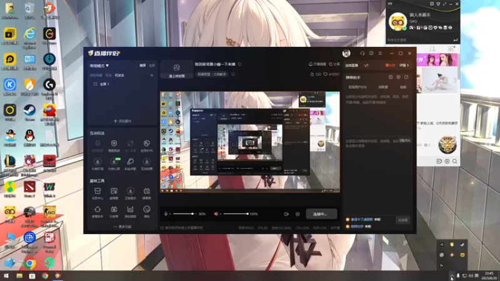
Task: Click the 发弹幕 send comment button
Action: coord(402,220)
